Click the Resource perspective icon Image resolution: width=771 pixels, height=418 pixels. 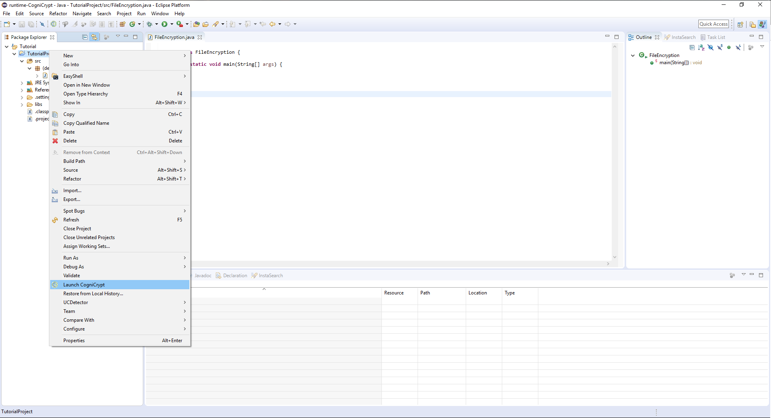(753, 24)
